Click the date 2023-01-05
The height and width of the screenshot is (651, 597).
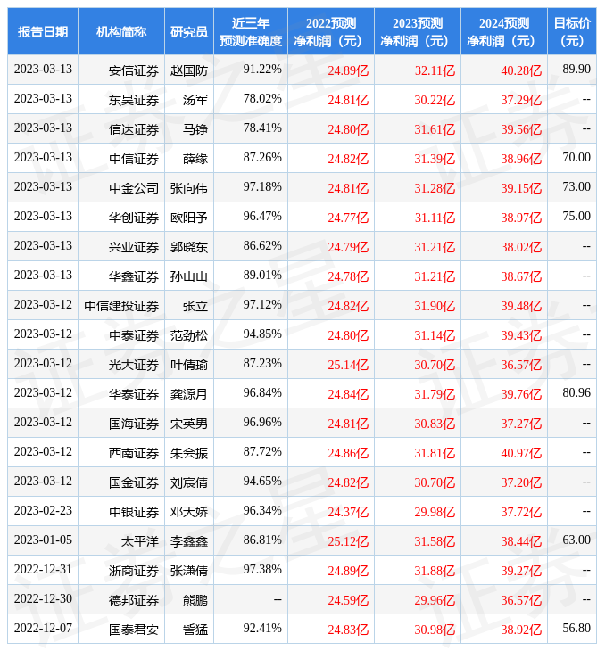click(43, 540)
